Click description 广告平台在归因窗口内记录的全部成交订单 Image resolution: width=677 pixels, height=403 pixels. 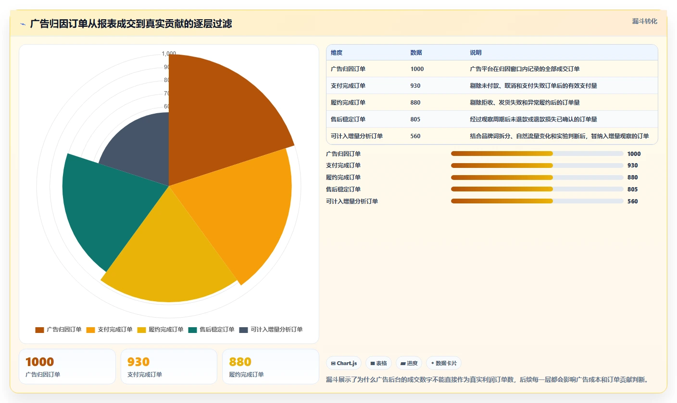click(x=525, y=69)
